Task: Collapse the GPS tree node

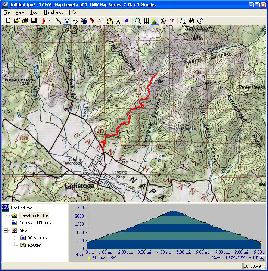Action: (x=6, y=230)
